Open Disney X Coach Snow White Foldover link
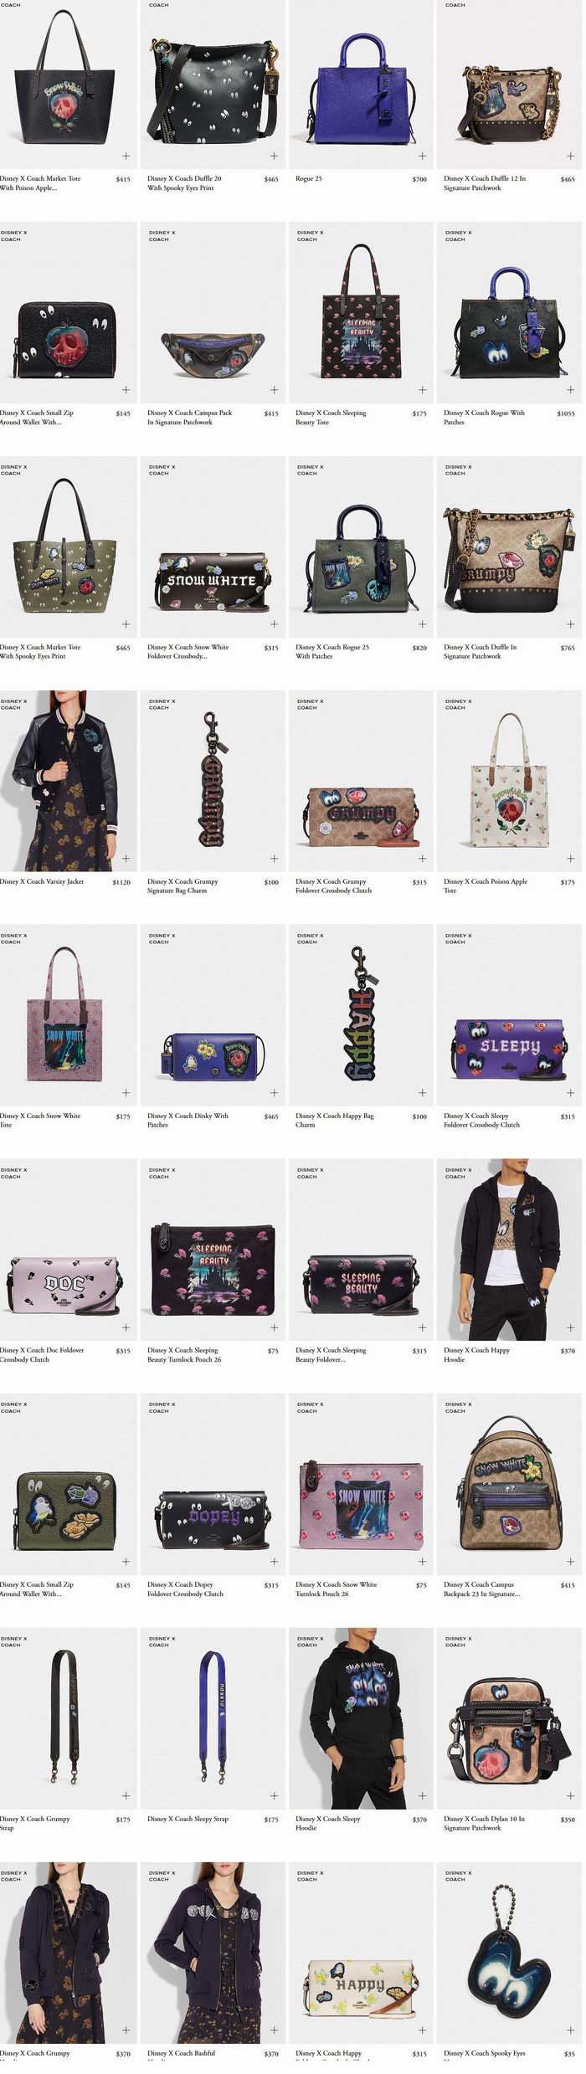The image size is (586, 2074). [x=188, y=652]
